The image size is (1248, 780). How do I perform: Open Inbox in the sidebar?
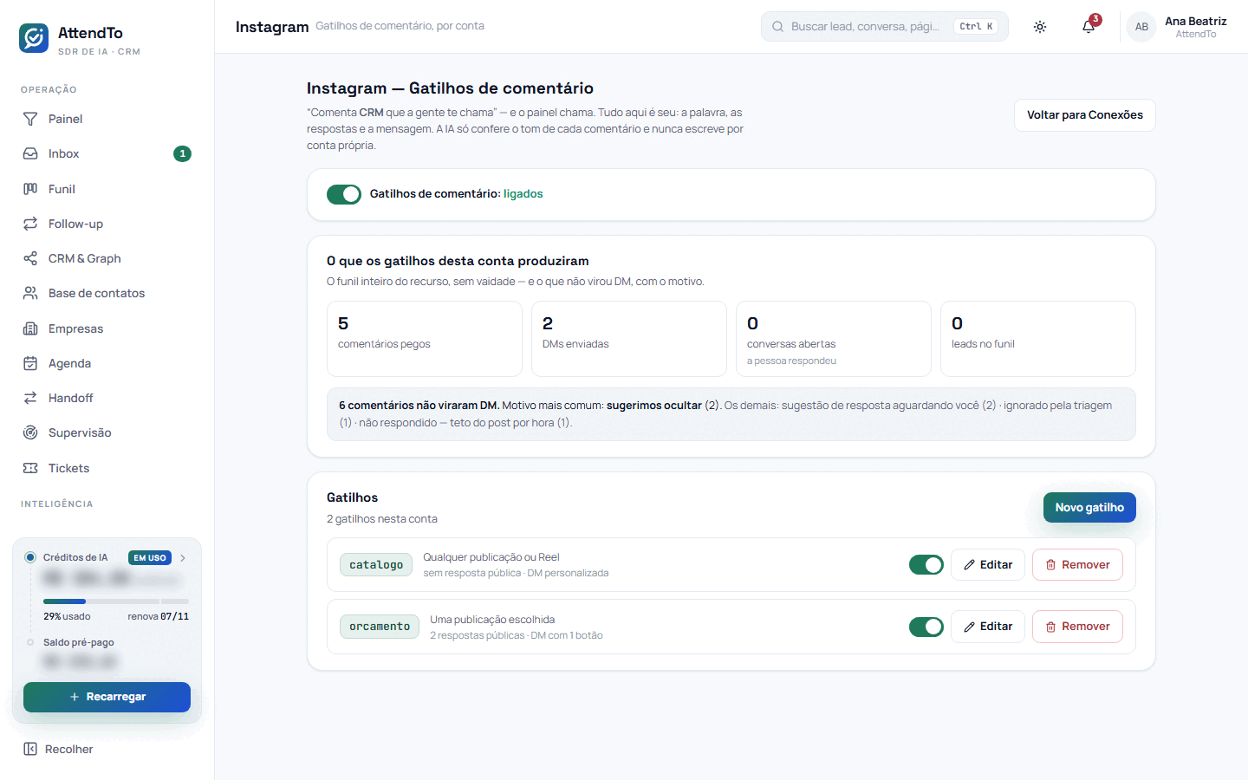107,153
